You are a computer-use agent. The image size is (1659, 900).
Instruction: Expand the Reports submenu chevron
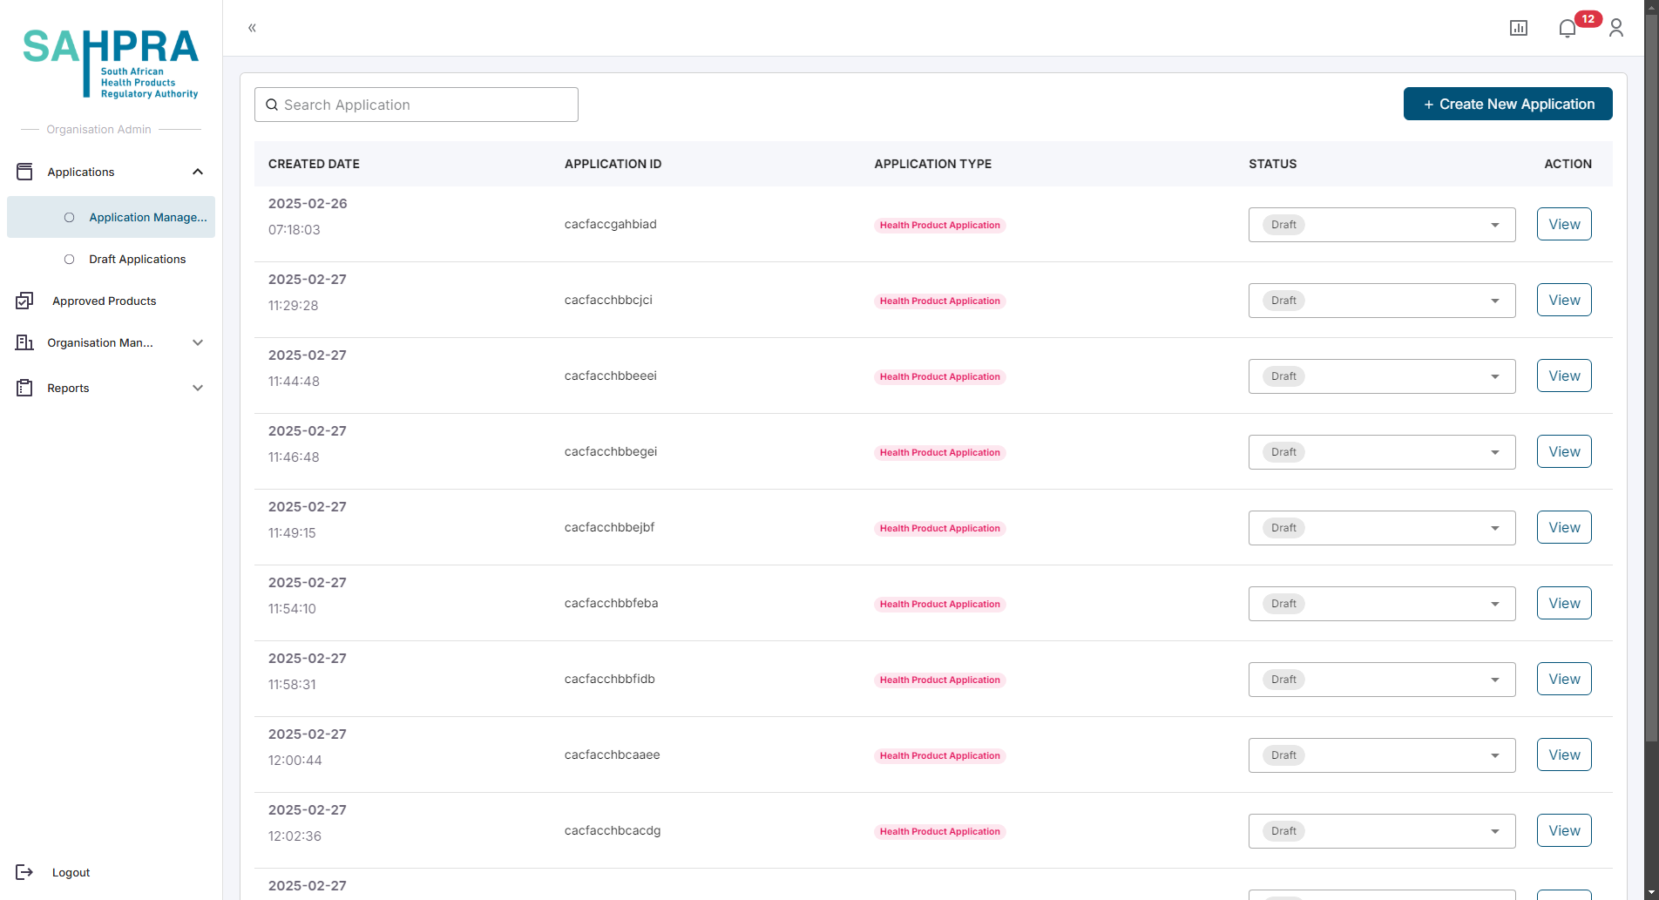pyautogui.click(x=198, y=388)
